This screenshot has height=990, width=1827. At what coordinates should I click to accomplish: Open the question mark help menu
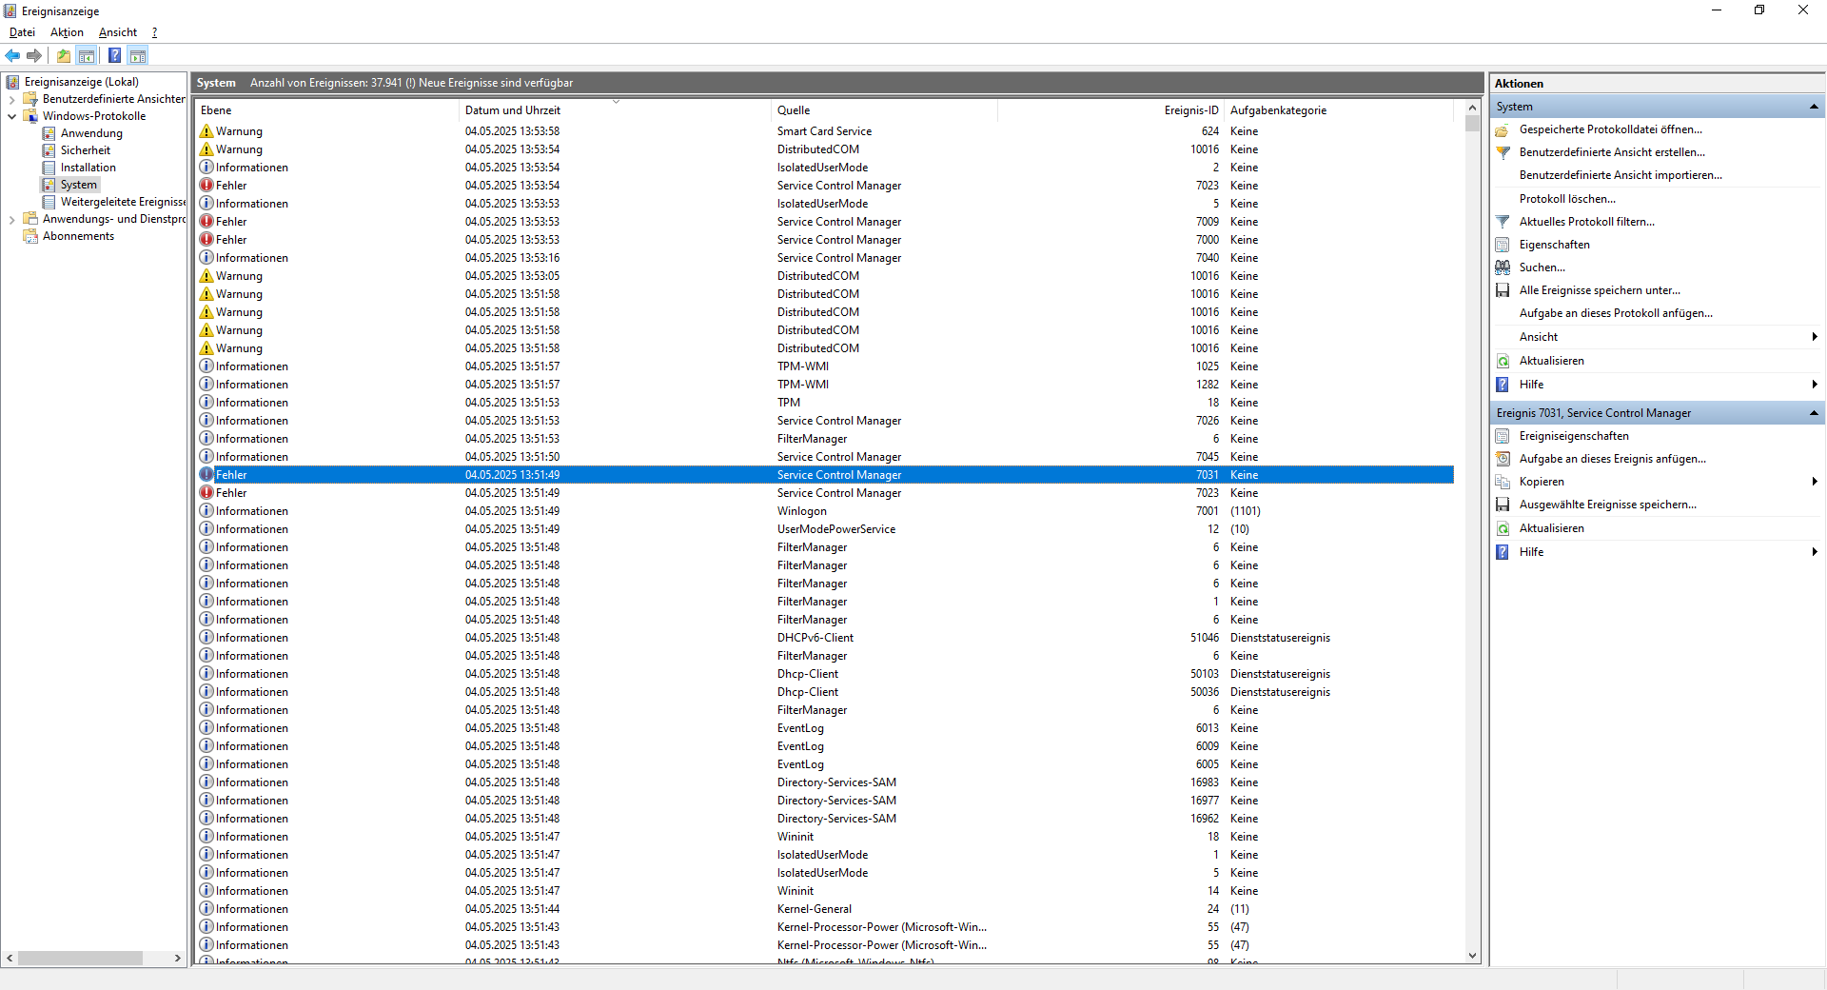coord(154,32)
